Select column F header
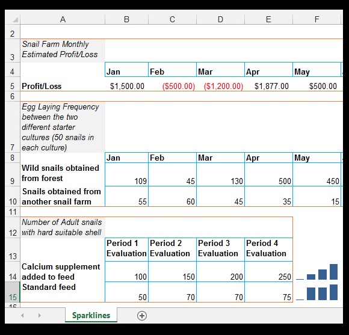This screenshot has height=335, width=349. (317, 20)
